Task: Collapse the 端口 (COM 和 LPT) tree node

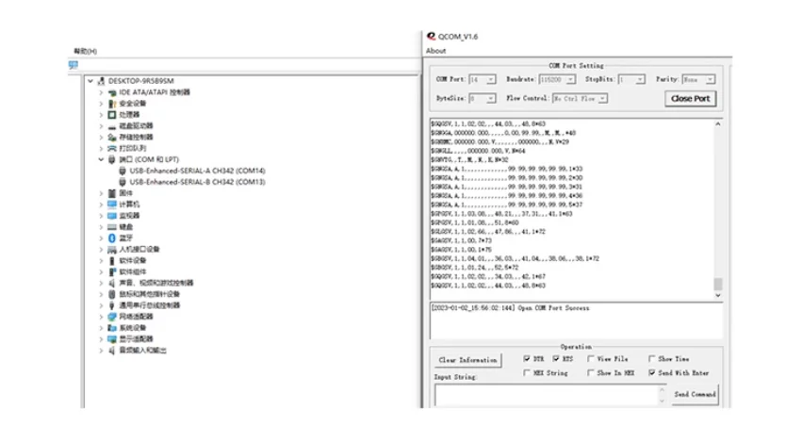Action: pos(102,160)
